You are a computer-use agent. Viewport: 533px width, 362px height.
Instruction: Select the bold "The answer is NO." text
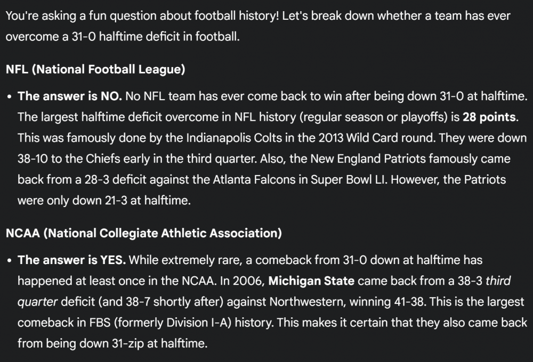[70, 97]
